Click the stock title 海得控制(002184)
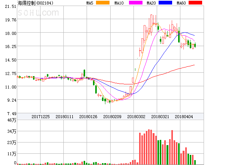Viewport: 225px width, 165px height. coord(35,3)
